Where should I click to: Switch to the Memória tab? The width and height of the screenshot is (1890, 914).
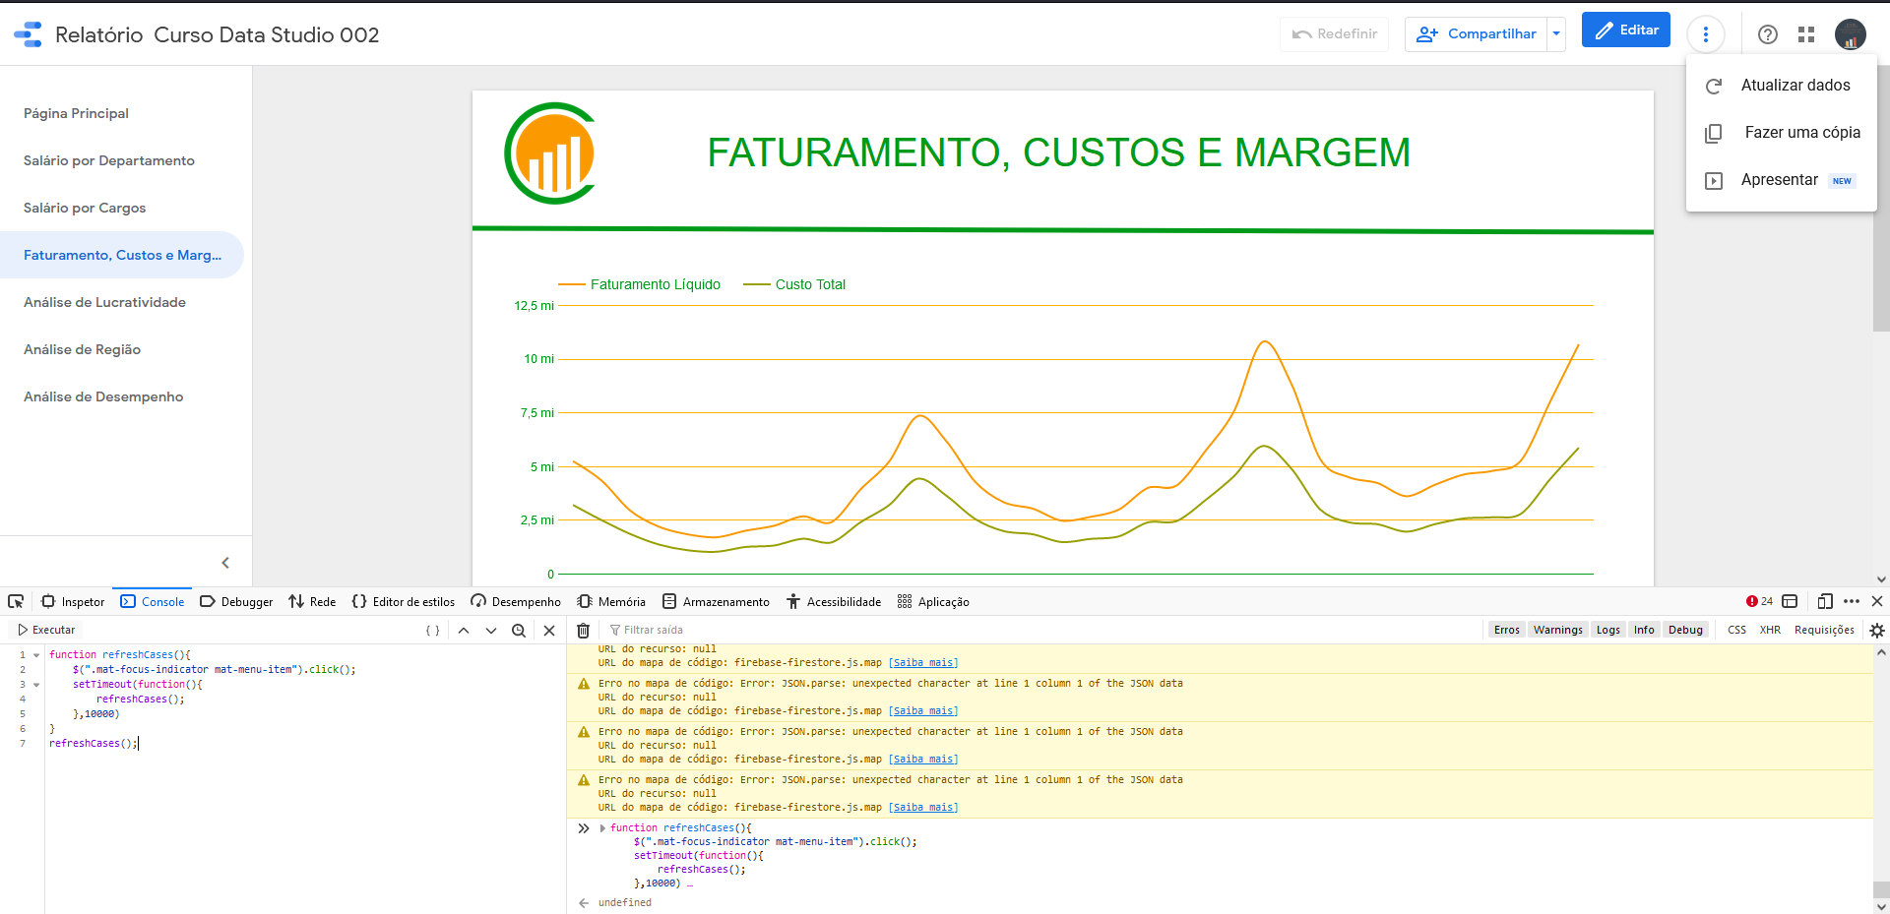pos(611,601)
